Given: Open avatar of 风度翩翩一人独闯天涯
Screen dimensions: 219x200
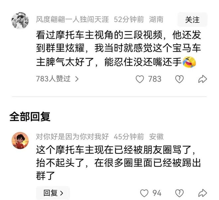Looking at the screenshot, I should (x=20, y=21).
